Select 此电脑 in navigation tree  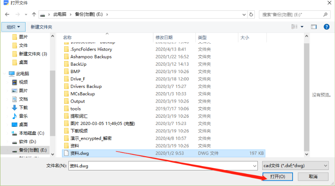coord(23,74)
